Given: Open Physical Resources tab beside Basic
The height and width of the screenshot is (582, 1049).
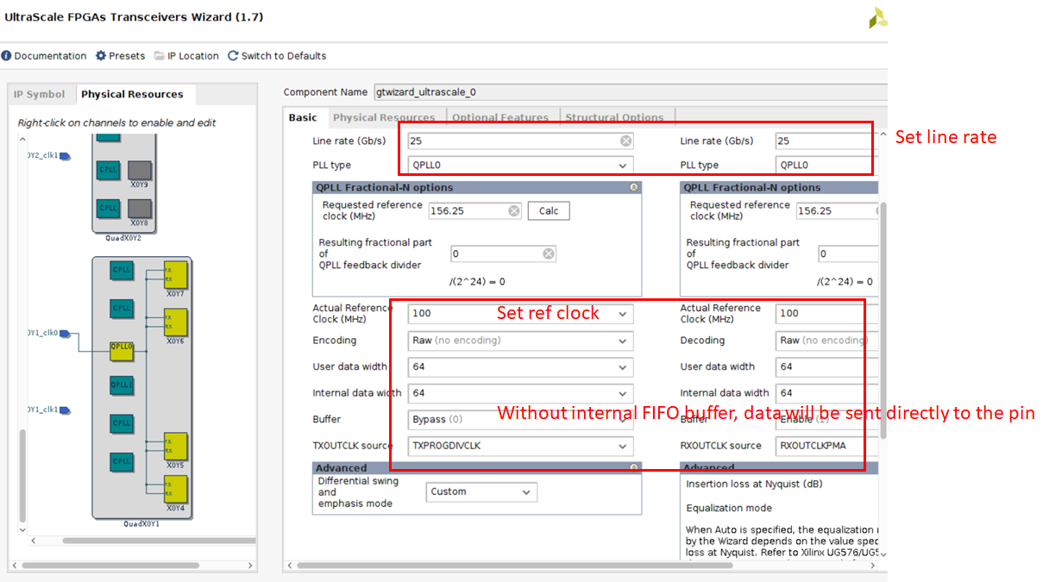Looking at the screenshot, I should click(x=384, y=117).
